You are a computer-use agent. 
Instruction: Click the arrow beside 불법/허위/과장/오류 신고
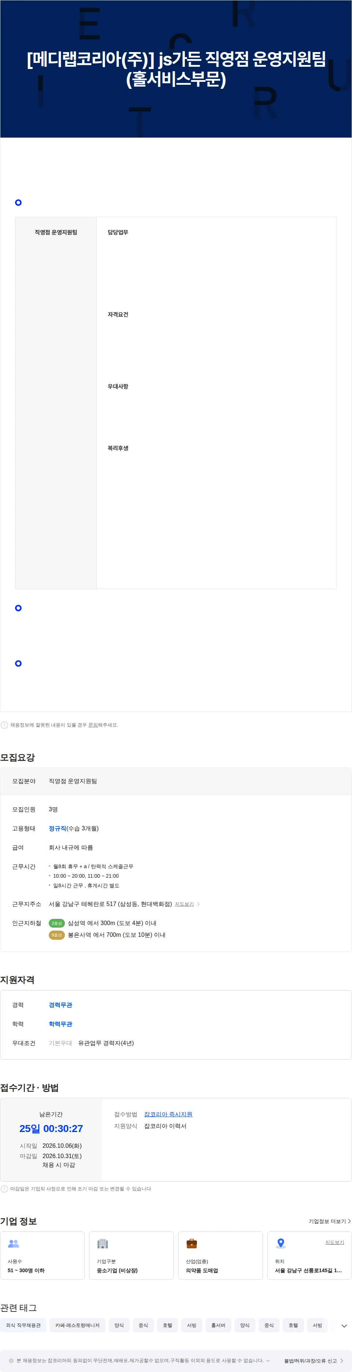[x=341, y=1360]
